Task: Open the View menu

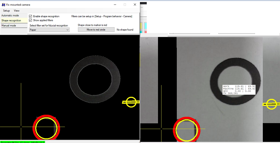Action: [x=17, y=11]
